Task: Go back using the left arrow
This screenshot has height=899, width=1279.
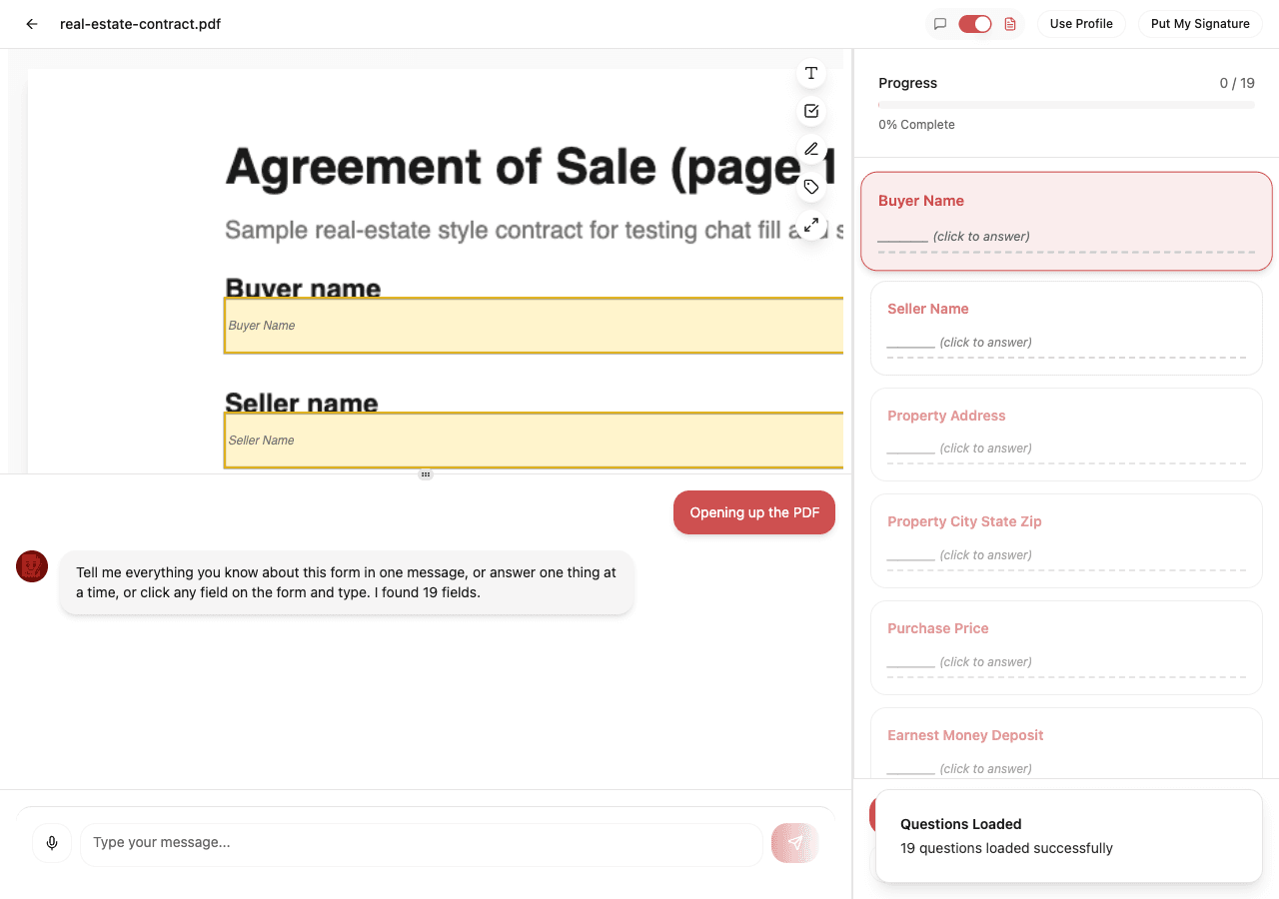Action: [32, 24]
